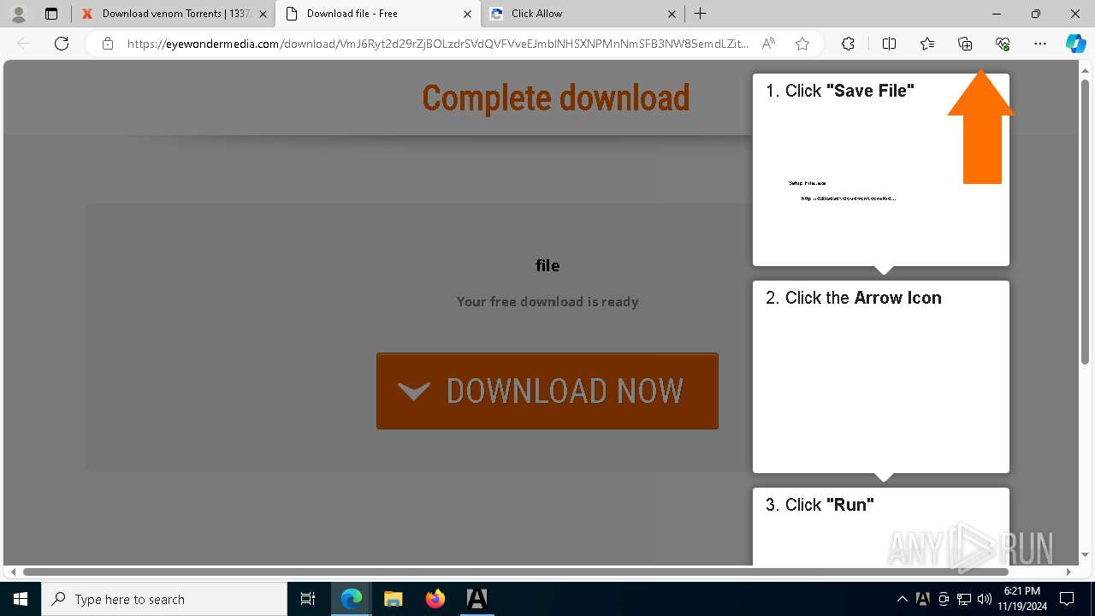Launch Firefox from the taskbar
Viewport: 1095px width, 616px height.
coord(435,599)
